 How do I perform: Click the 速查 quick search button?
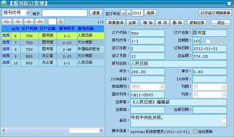point(96,13)
